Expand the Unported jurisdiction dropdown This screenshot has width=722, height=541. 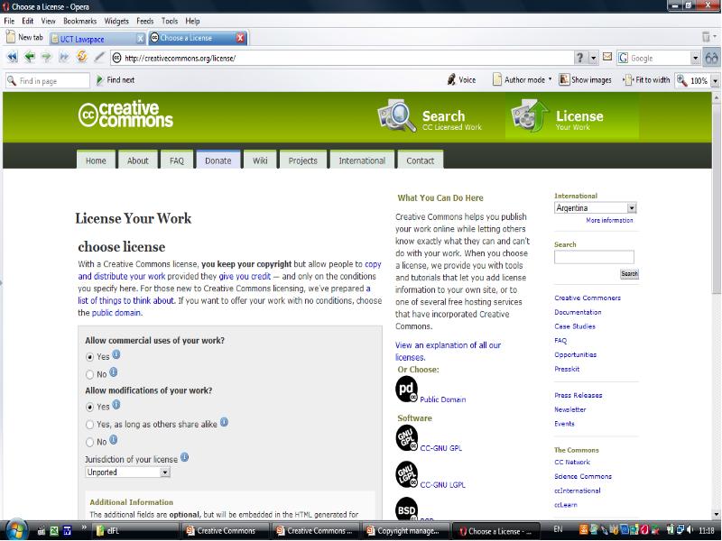(x=165, y=472)
